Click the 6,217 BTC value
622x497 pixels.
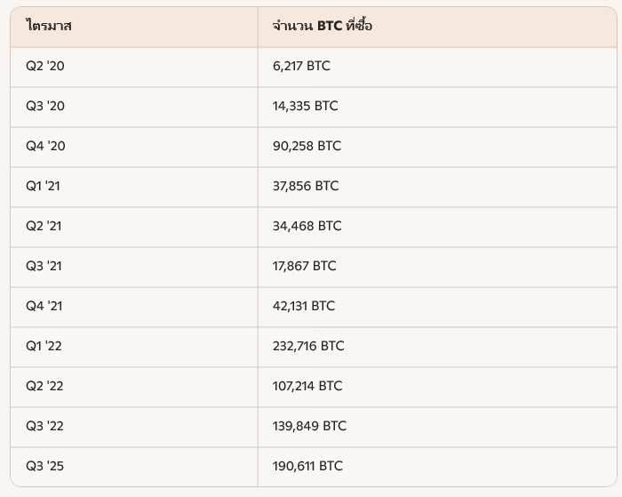click(301, 66)
